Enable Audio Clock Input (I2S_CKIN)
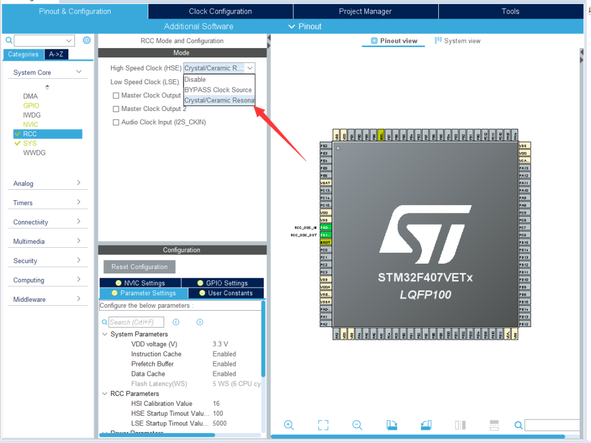Viewport: 591px width, 443px height. point(116,122)
